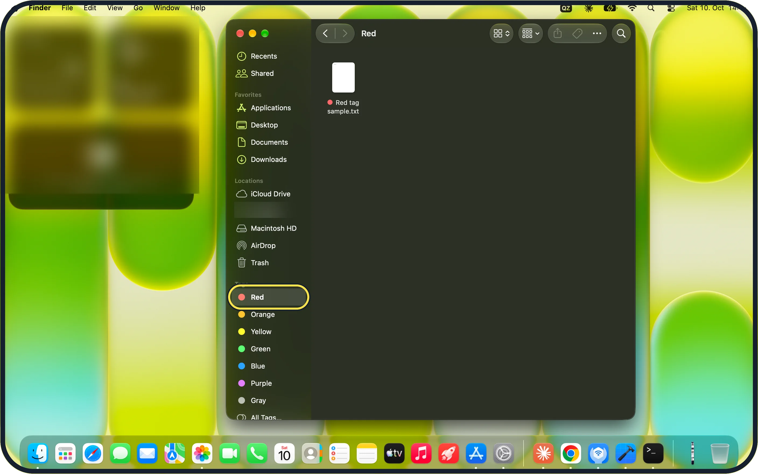Image resolution: width=758 pixels, height=474 pixels.
Task: Open the icon view switcher dropdown
Action: pos(501,34)
